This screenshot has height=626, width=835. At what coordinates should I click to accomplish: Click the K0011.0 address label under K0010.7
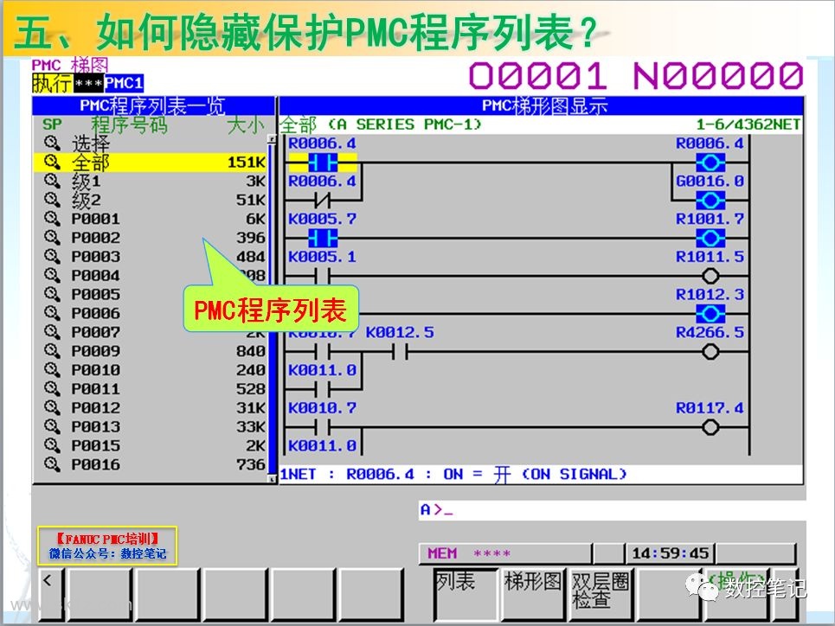click(322, 445)
